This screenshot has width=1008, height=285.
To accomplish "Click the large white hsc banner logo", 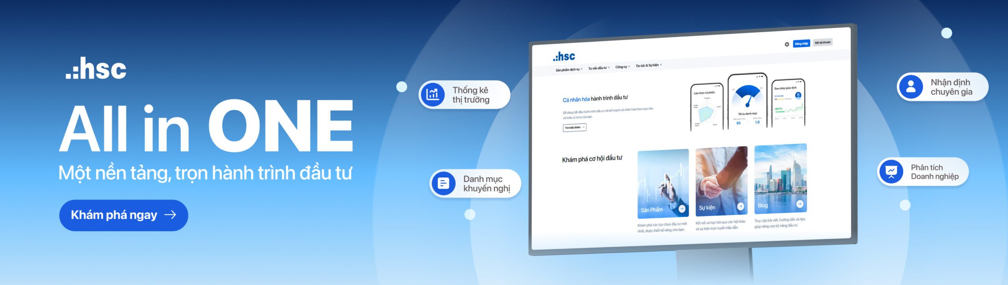I will pos(96,69).
